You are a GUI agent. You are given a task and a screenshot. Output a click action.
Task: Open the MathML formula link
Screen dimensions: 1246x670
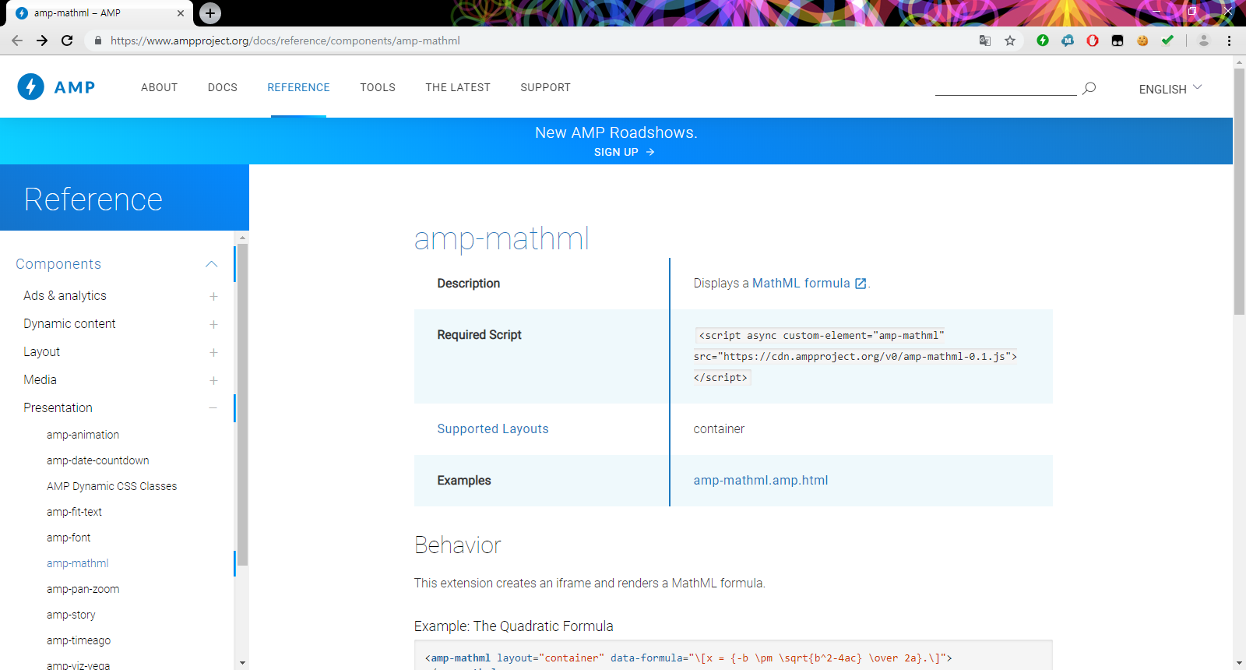tap(801, 283)
